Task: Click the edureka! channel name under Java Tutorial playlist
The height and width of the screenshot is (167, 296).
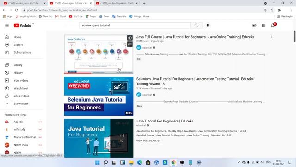Action: (x=141, y=125)
